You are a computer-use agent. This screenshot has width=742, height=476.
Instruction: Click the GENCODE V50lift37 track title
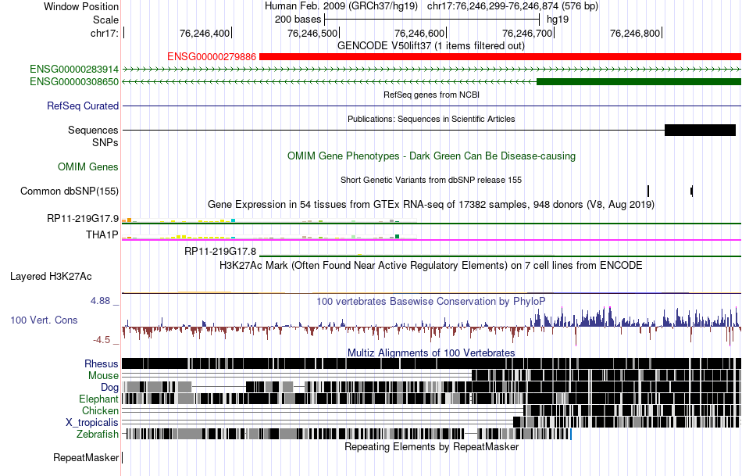431,46
